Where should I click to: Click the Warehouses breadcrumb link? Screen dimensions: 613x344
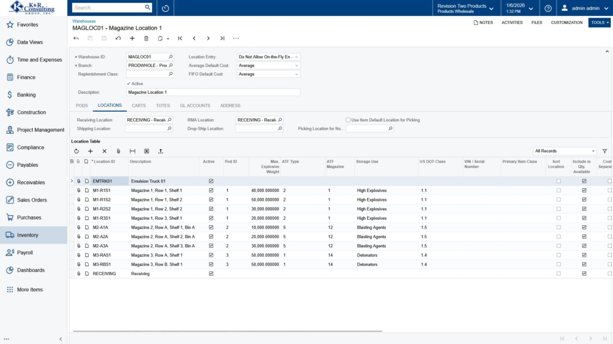[x=83, y=21]
